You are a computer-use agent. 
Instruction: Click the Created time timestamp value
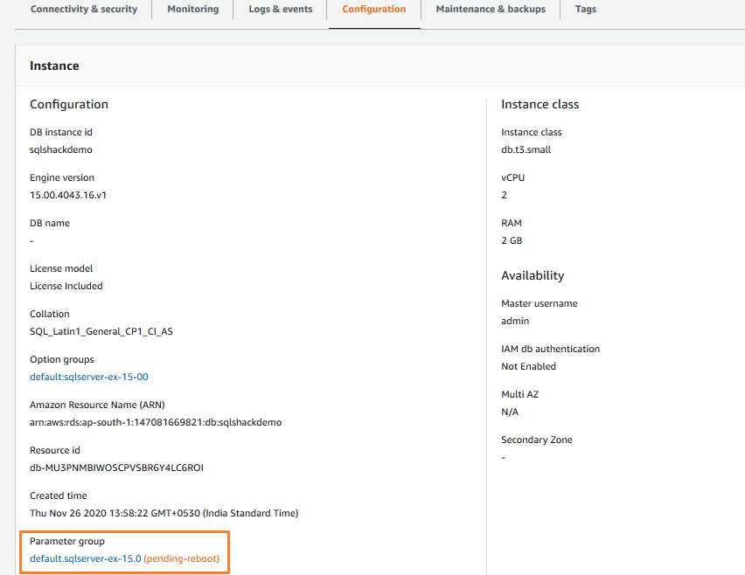tap(164, 513)
